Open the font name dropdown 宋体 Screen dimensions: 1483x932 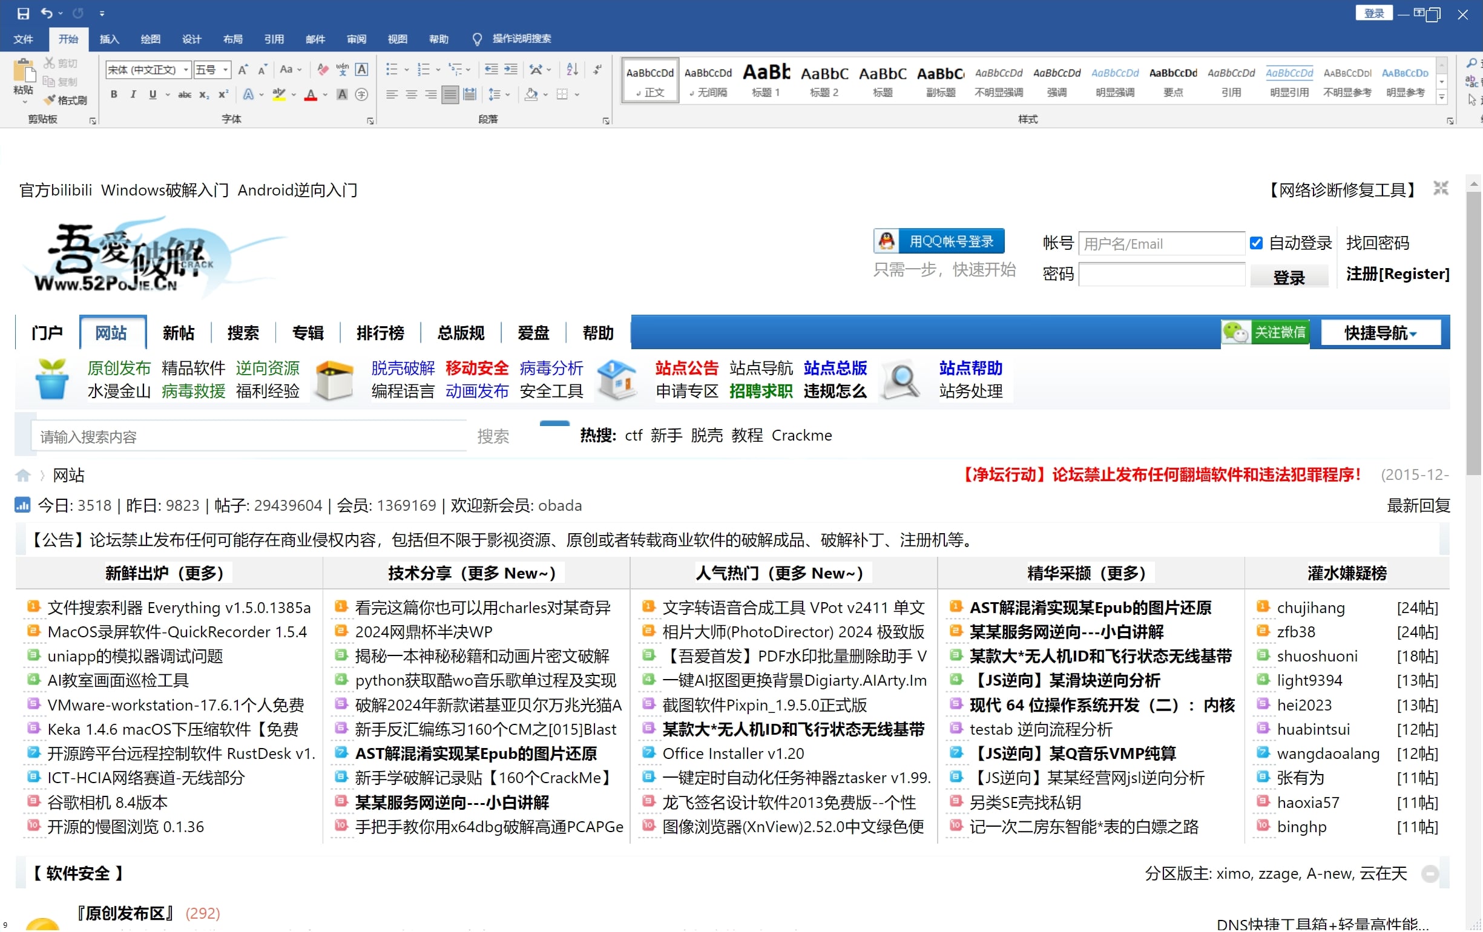(185, 70)
